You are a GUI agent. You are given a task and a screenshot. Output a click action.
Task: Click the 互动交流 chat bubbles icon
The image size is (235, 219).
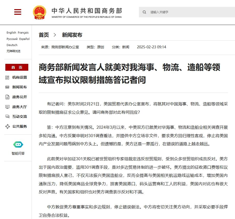pyautogui.click(x=7, y=116)
